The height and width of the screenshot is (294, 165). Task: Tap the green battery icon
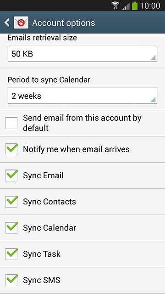(135, 6)
